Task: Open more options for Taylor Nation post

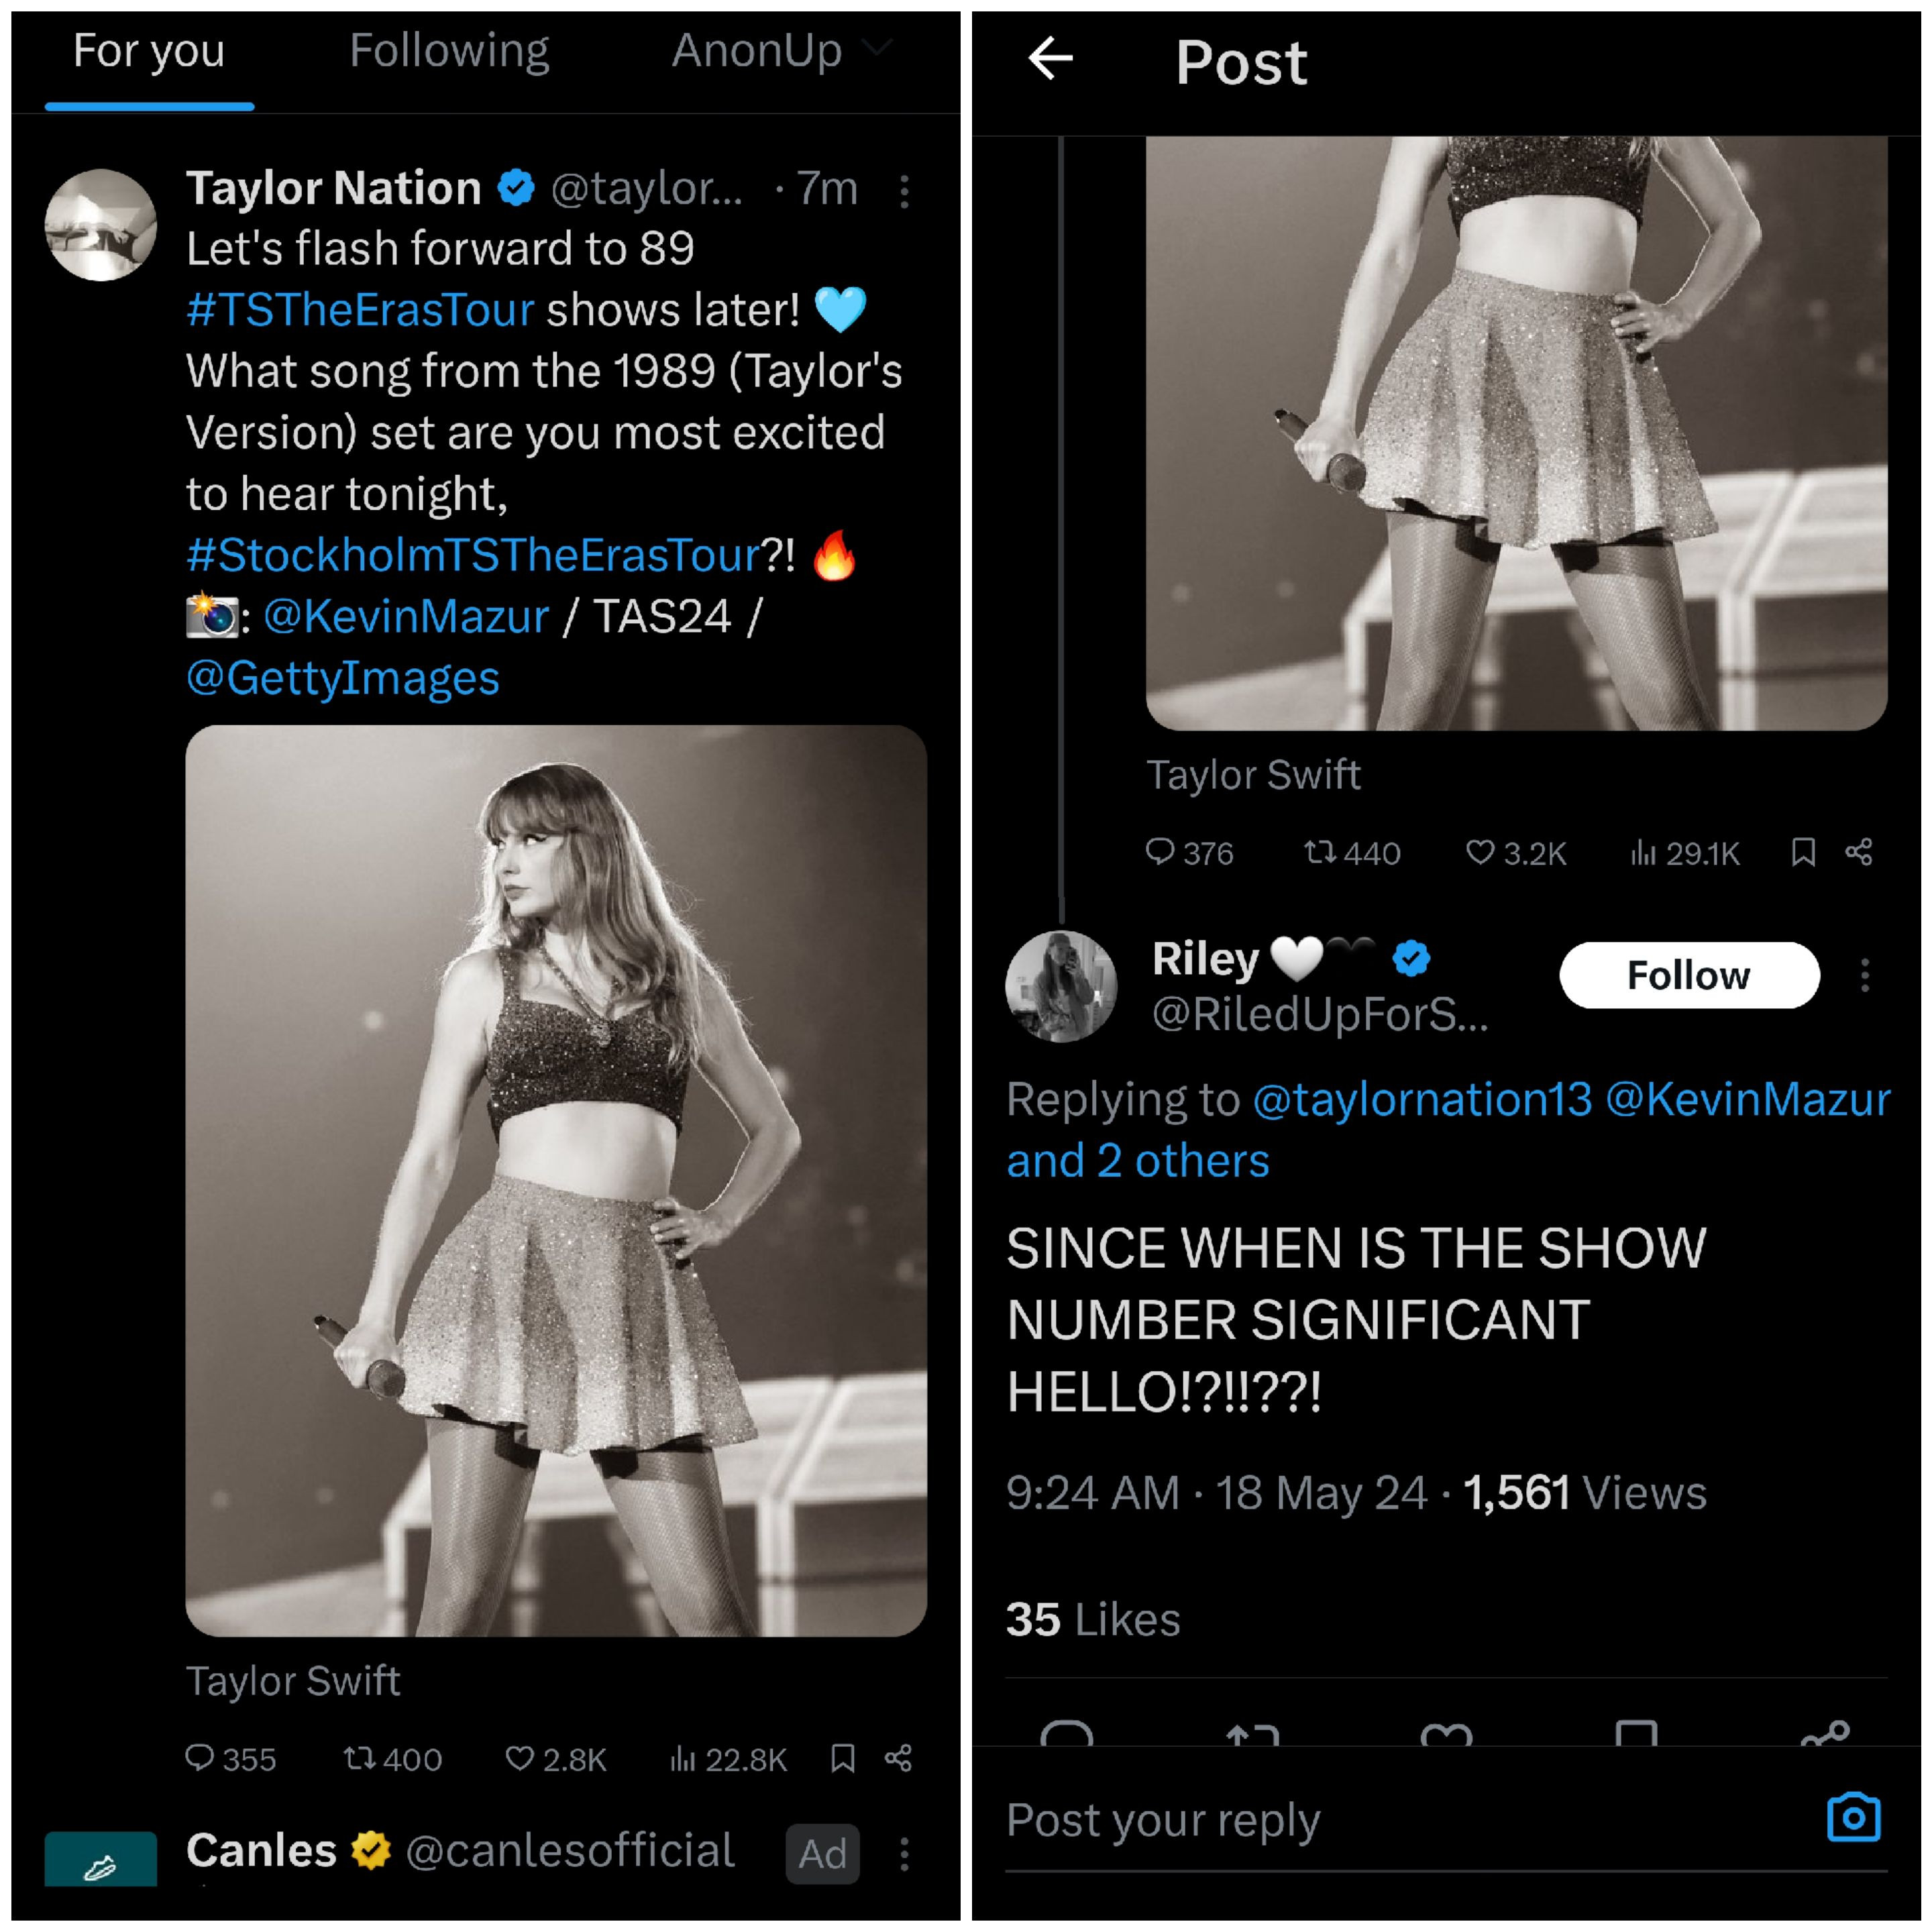Action: (904, 191)
